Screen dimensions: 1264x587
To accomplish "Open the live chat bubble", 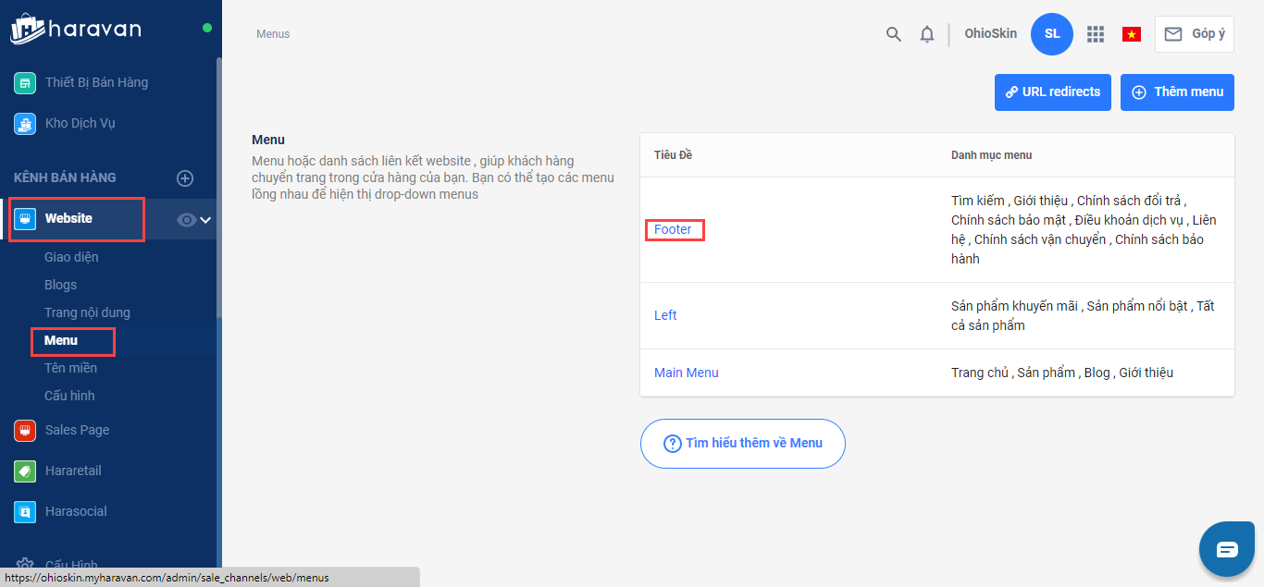I will (1226, 550).
